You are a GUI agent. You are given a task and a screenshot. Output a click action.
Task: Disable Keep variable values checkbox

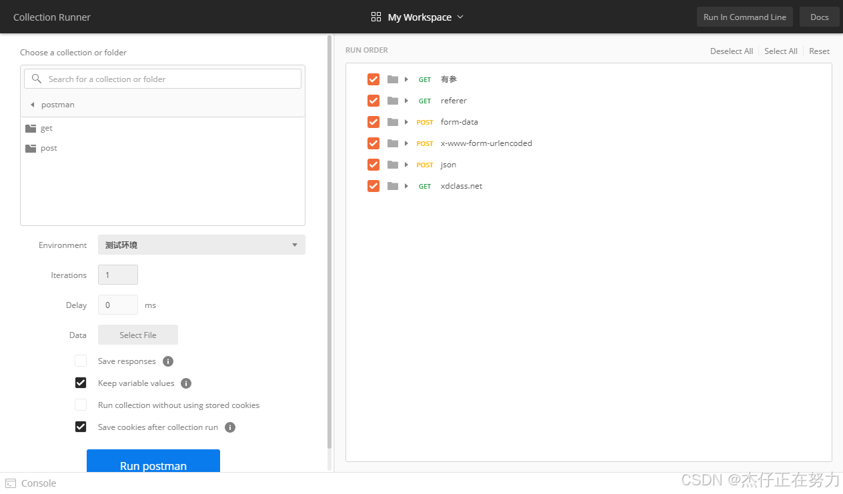tap(81, 383)
